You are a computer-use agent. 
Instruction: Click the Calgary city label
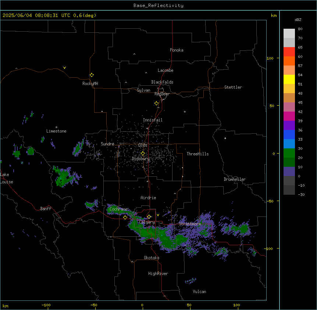coord(147,222)
